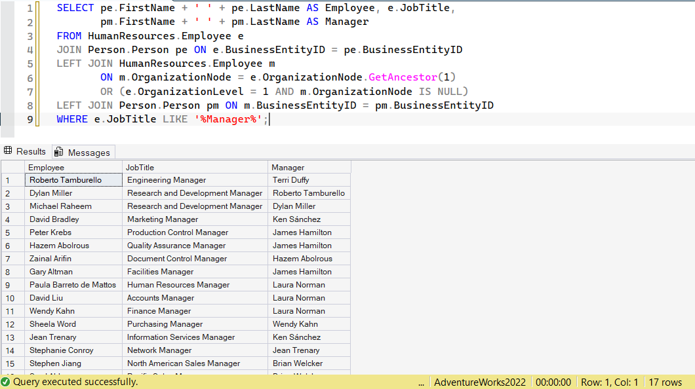Click the Row: 1, Col: 1 indicator
This screenshot has width=695, height=389.
(x=610, y=382)
